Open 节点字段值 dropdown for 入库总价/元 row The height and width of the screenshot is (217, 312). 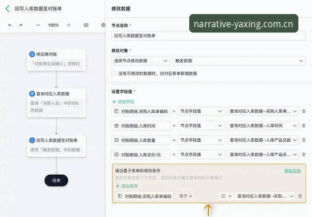click(201, 154)
